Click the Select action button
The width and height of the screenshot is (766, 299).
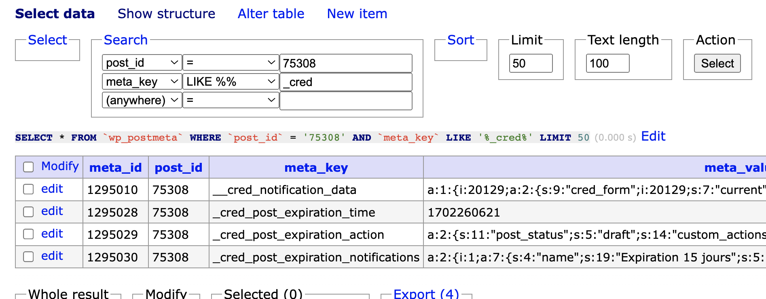tap(717, 63)
